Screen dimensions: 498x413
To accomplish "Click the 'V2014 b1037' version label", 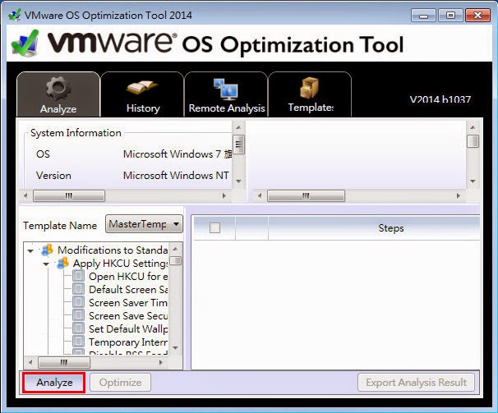I will coord(440,99).
